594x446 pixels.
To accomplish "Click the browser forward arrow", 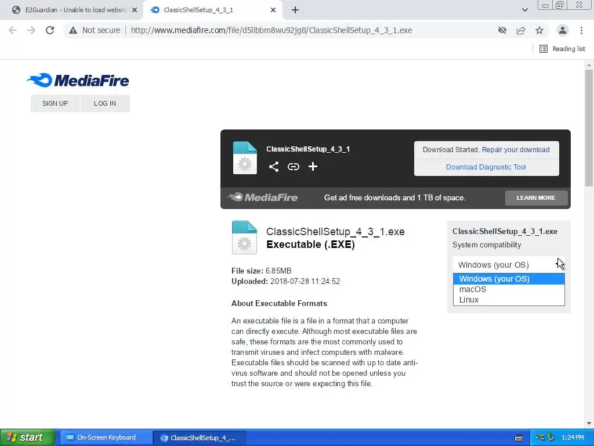I will point(31,30).
